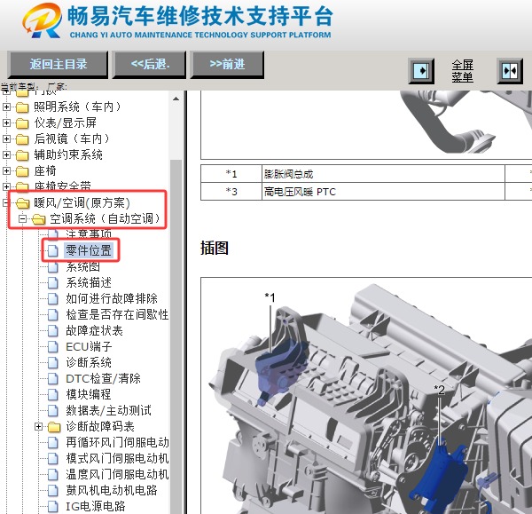
Task: Select 后视镜（车内） tree item
Action: (x=72, y=139)
